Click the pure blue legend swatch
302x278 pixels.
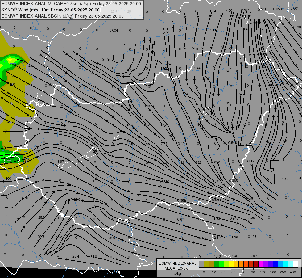click(275, 264)
